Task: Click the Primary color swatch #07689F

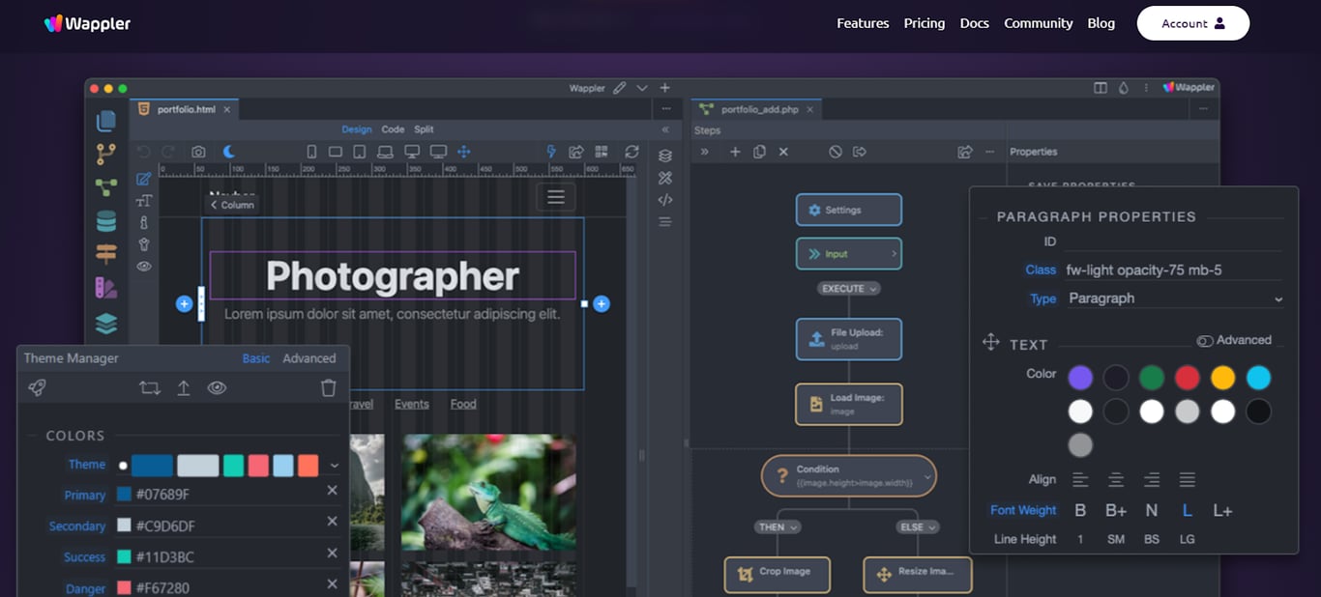Action: (x=124, y=495)
